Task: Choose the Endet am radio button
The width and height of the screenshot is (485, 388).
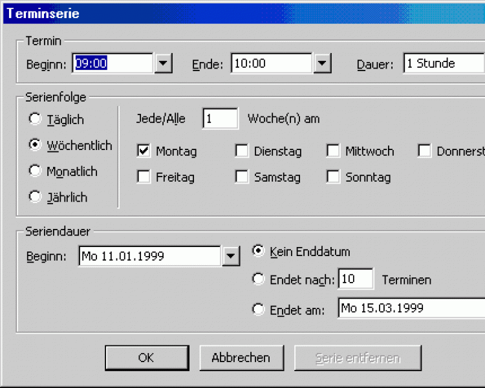Action: click(x=259, y=310)
